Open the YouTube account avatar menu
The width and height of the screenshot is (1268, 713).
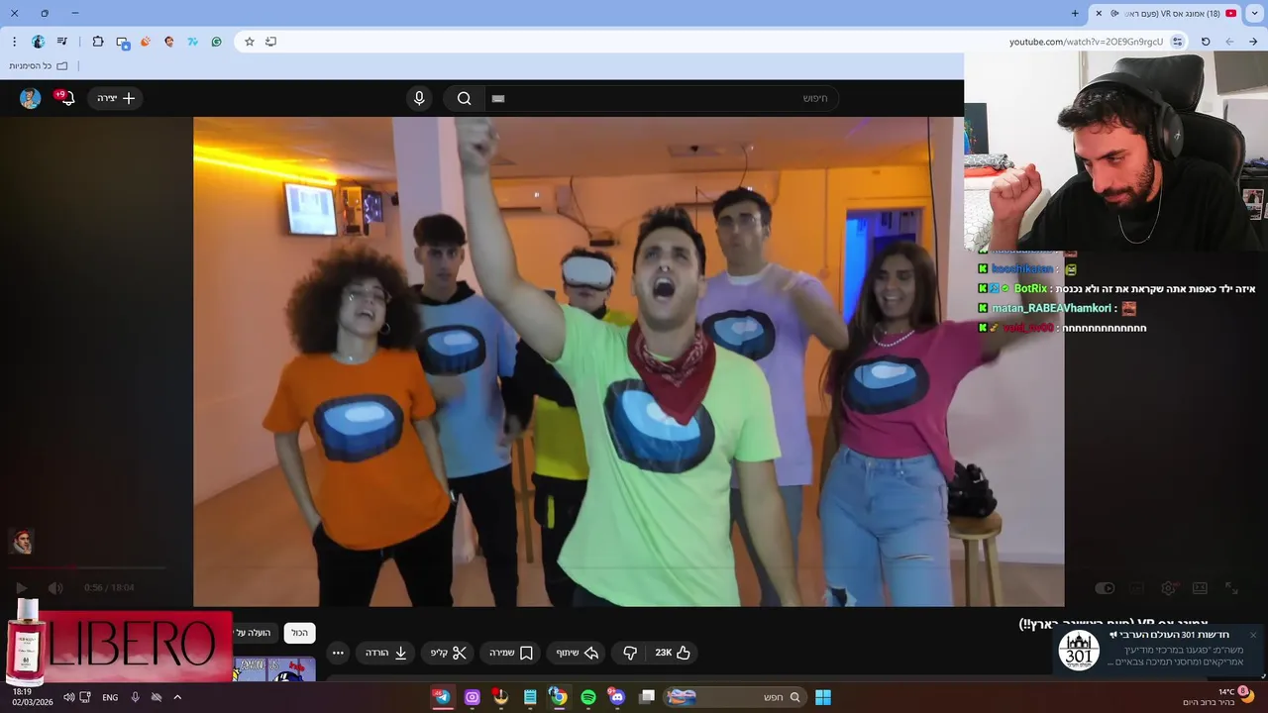pyautogui.click(x=30, y=98)
